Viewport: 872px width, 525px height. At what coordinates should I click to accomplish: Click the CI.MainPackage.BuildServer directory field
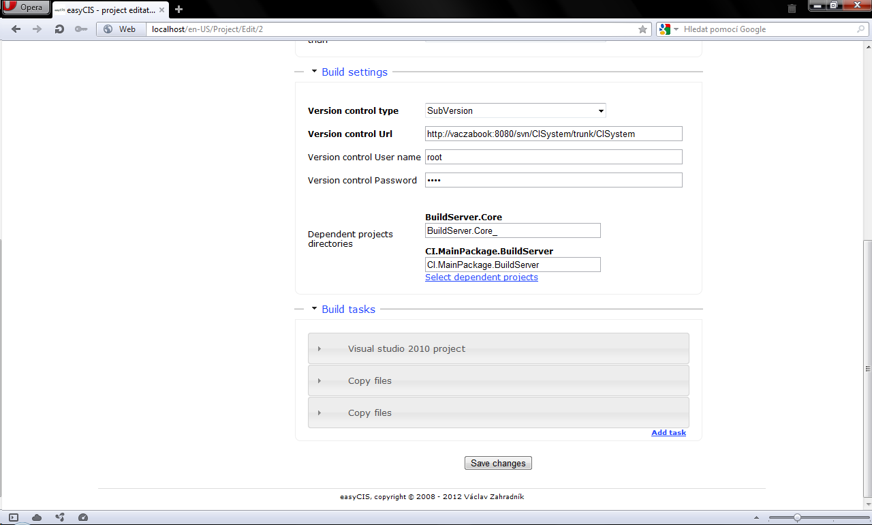[x=512, y=265]
